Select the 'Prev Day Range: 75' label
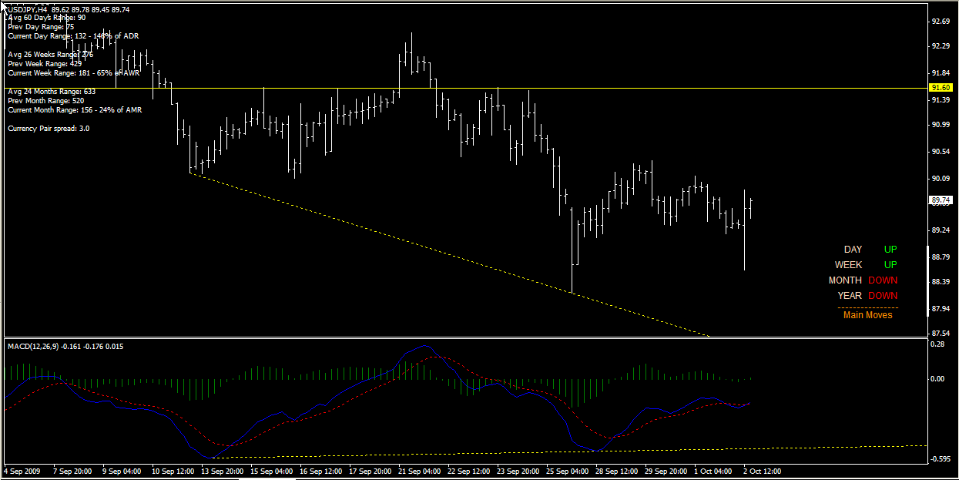This screenshot has width=959, height=480. pos(41,26)
